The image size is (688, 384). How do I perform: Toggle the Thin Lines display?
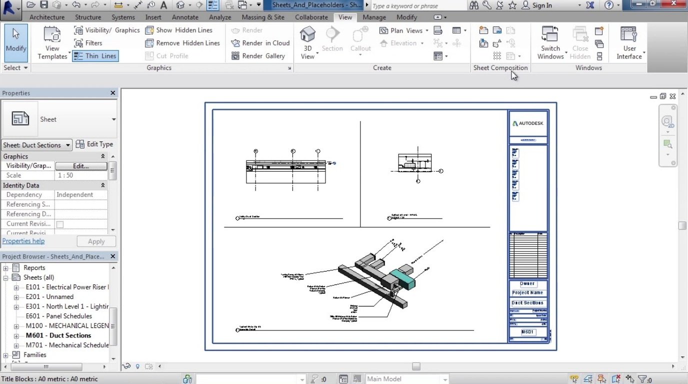click(95, 56)
